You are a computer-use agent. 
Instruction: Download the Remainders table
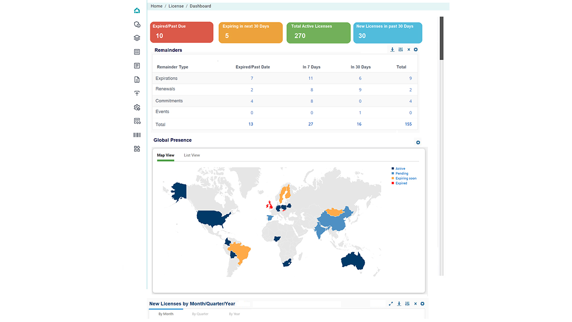(x=392, y=50)
